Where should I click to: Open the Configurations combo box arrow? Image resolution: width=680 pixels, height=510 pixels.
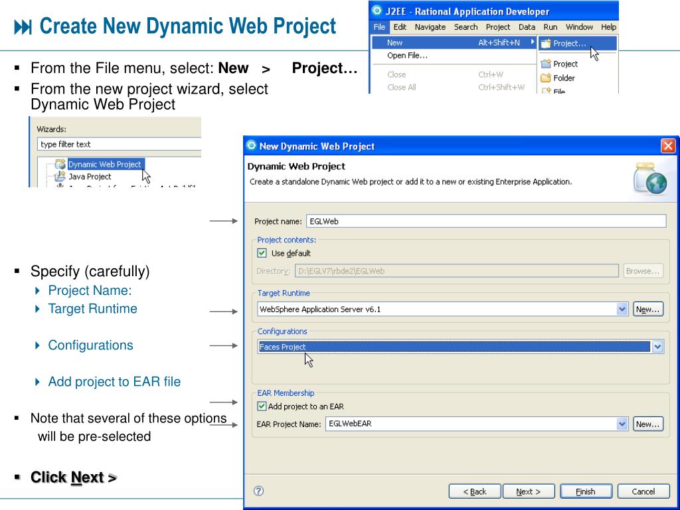pyautogui.click(x=657, y=347)
